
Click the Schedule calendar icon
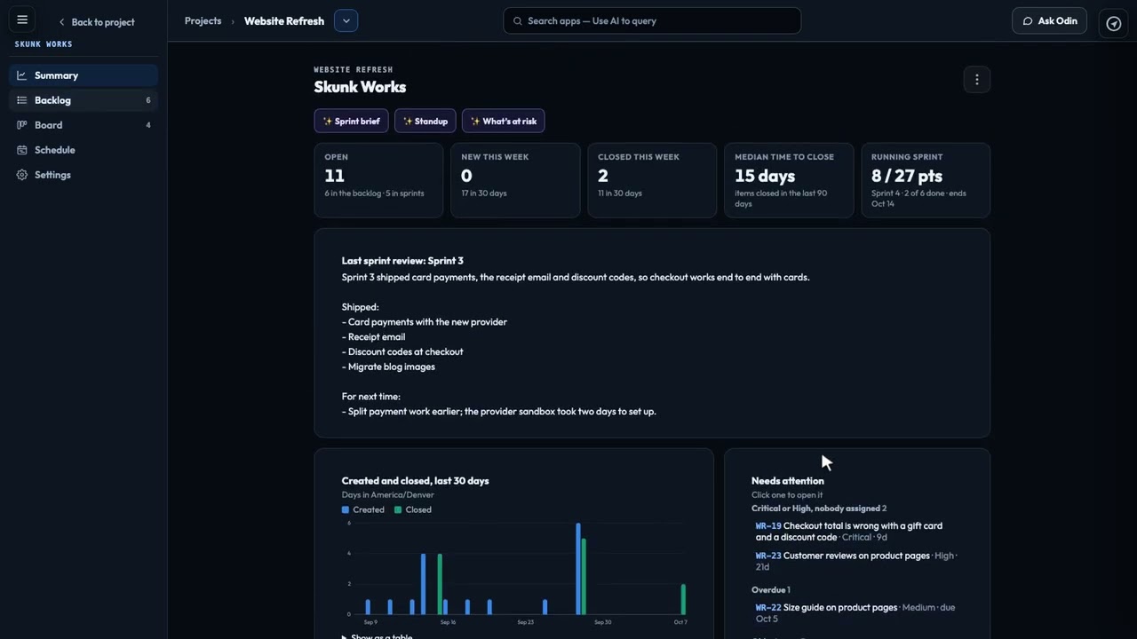[22, 150]
